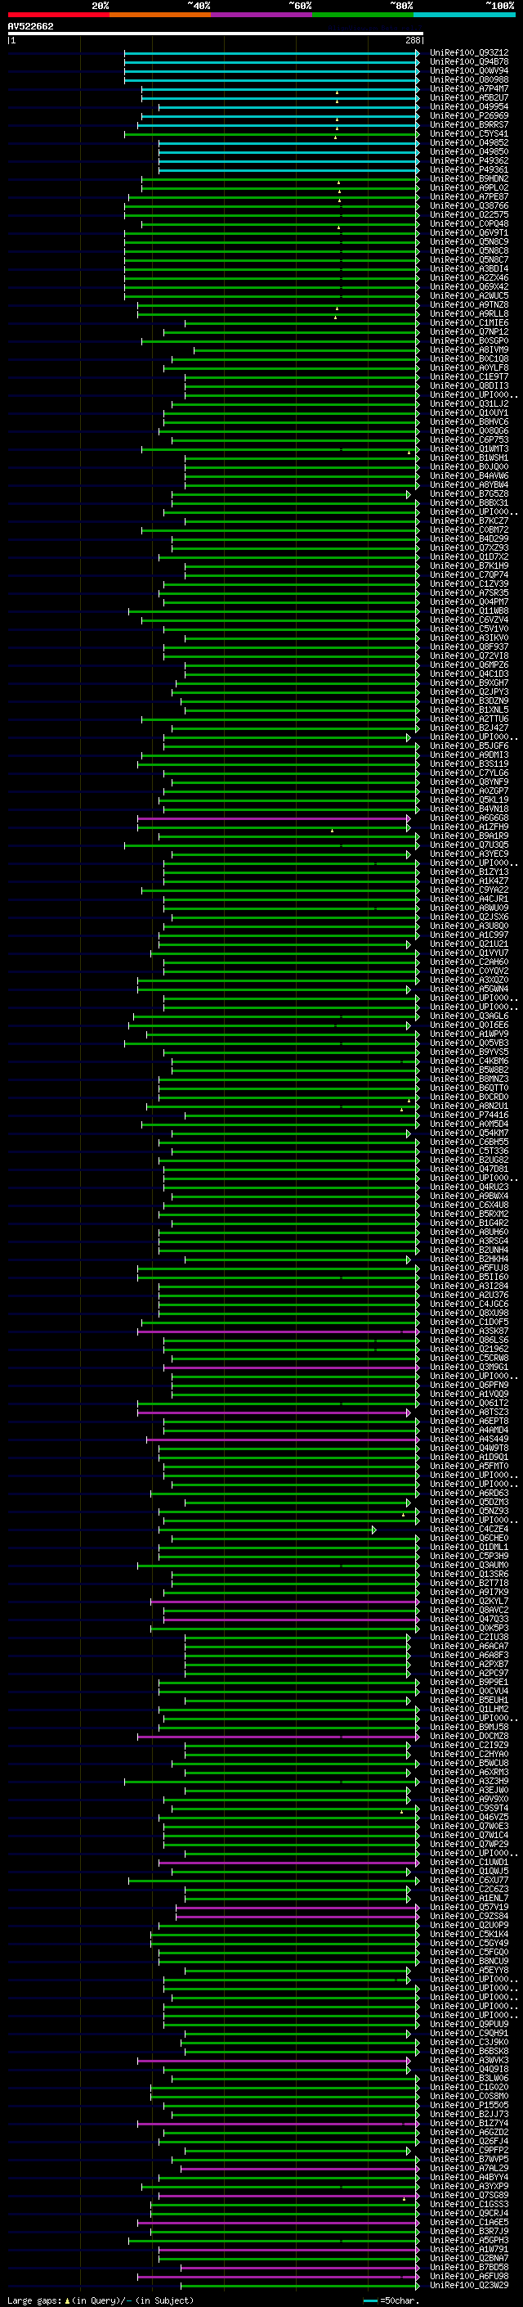
Task: Open hit UniRef100_B2J427
Action: [x=468, y=728]
